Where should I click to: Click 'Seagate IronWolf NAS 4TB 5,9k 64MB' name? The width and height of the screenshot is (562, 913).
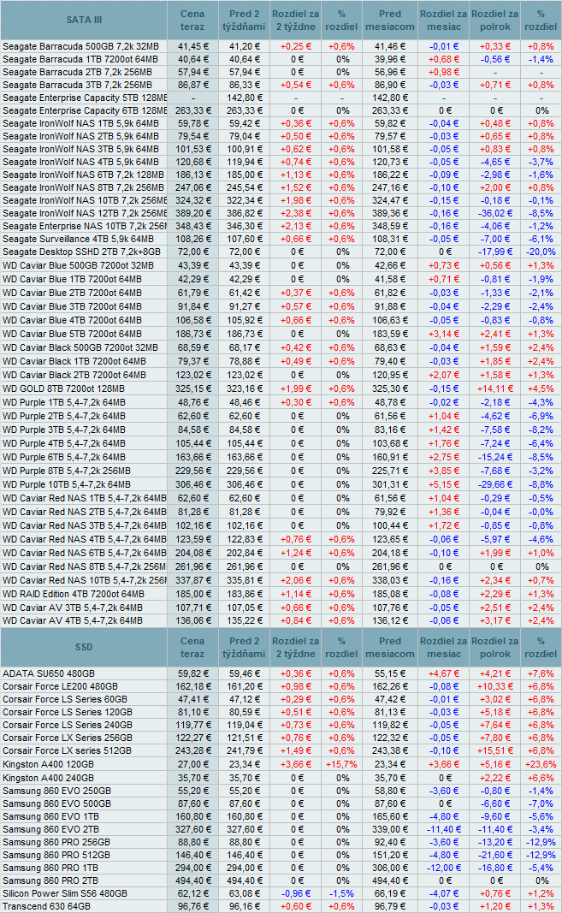click(x=80, y=162)
